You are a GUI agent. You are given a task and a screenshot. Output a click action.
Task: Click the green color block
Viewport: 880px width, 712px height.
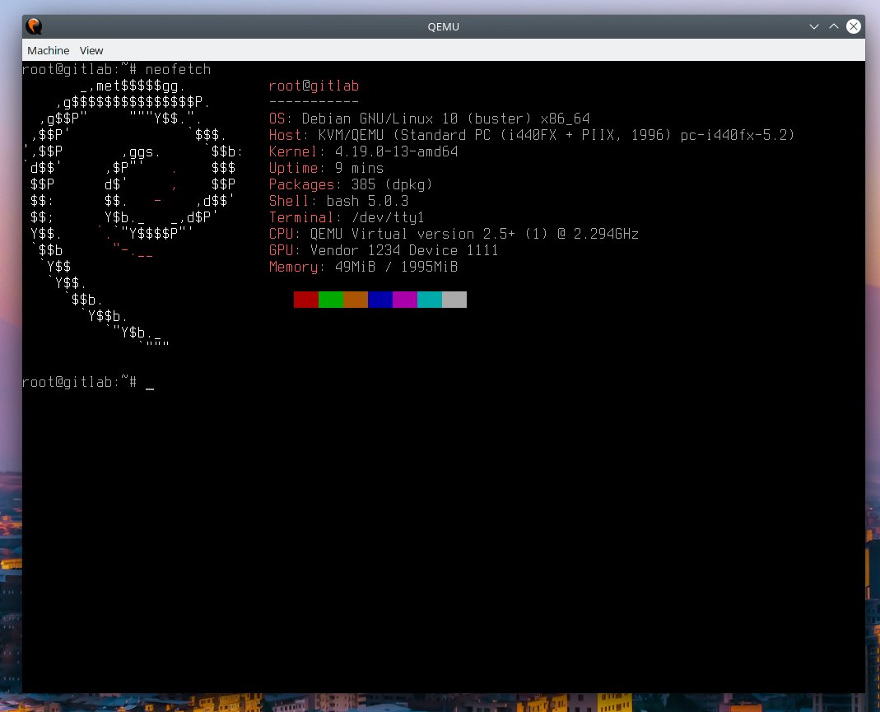coord(331,300)
